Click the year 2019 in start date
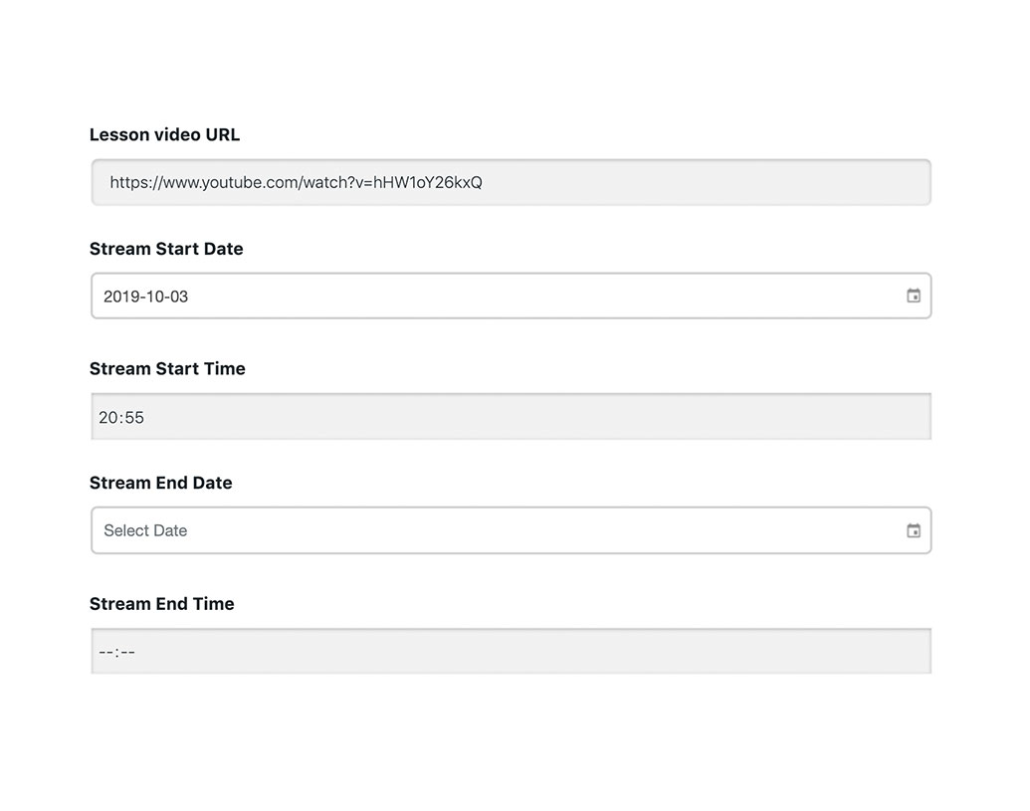 coord(121,297)
